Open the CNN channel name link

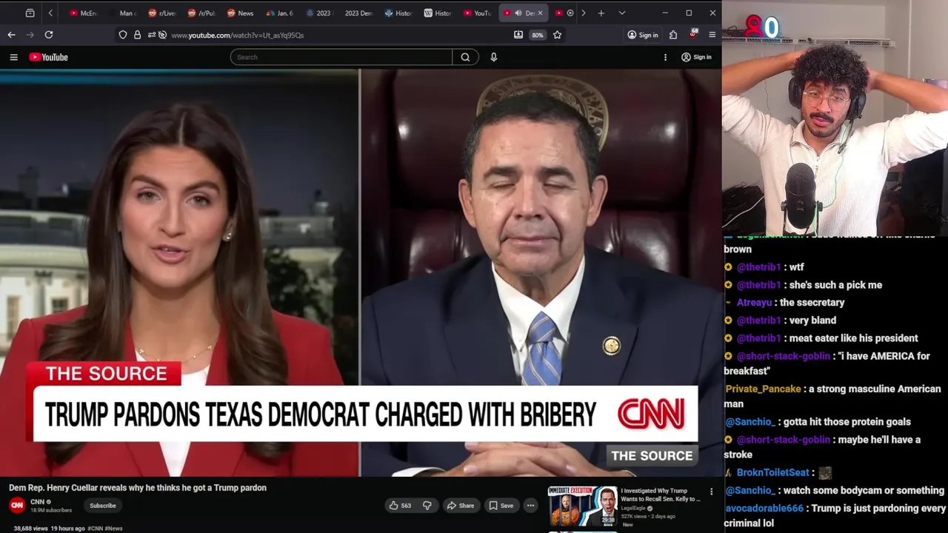pos(37,502)
